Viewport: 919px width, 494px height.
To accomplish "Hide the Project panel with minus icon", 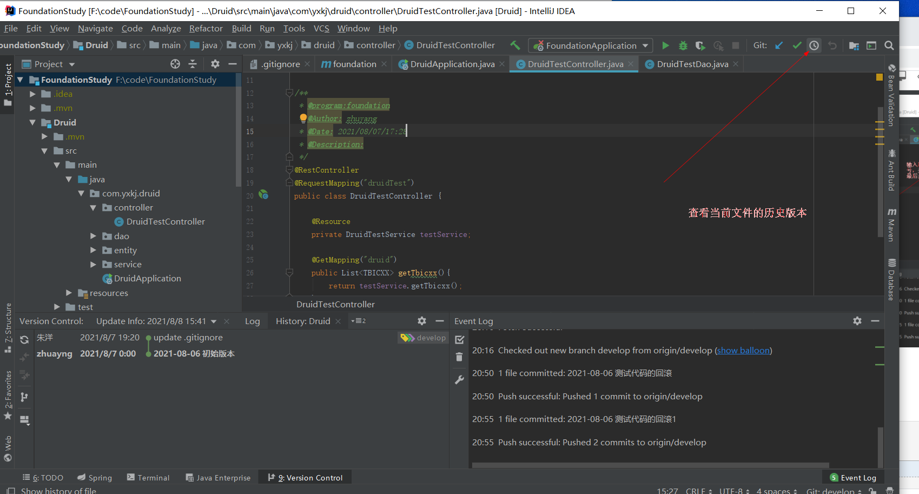I will (x=233, y=64).
